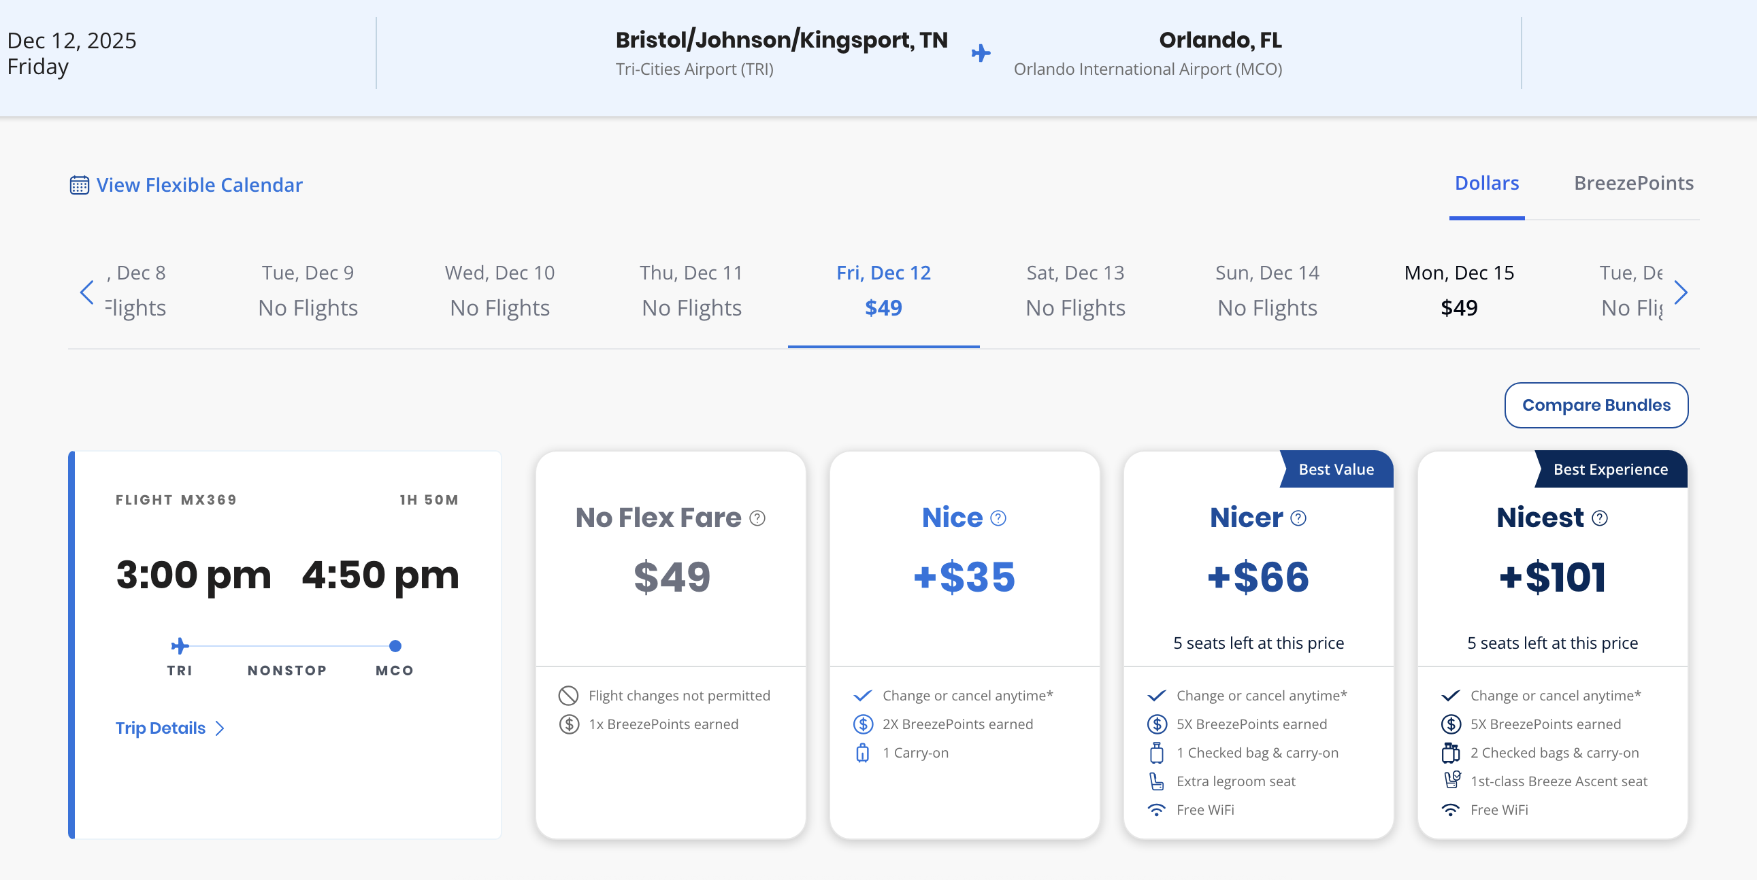Click Tri-Cities Airport (TRI) text
The image size is (1757, 880).
click(x=694, y=69)
